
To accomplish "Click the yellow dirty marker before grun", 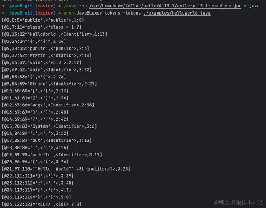I will 60,13.
